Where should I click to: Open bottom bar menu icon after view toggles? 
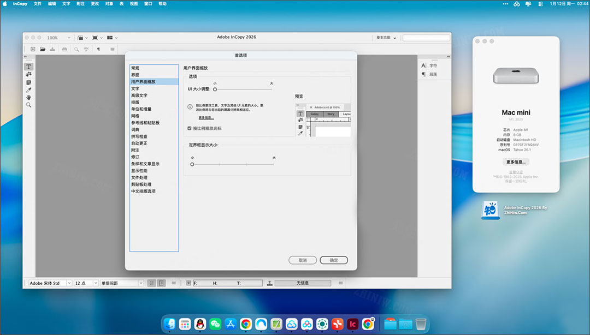(174, 283)
